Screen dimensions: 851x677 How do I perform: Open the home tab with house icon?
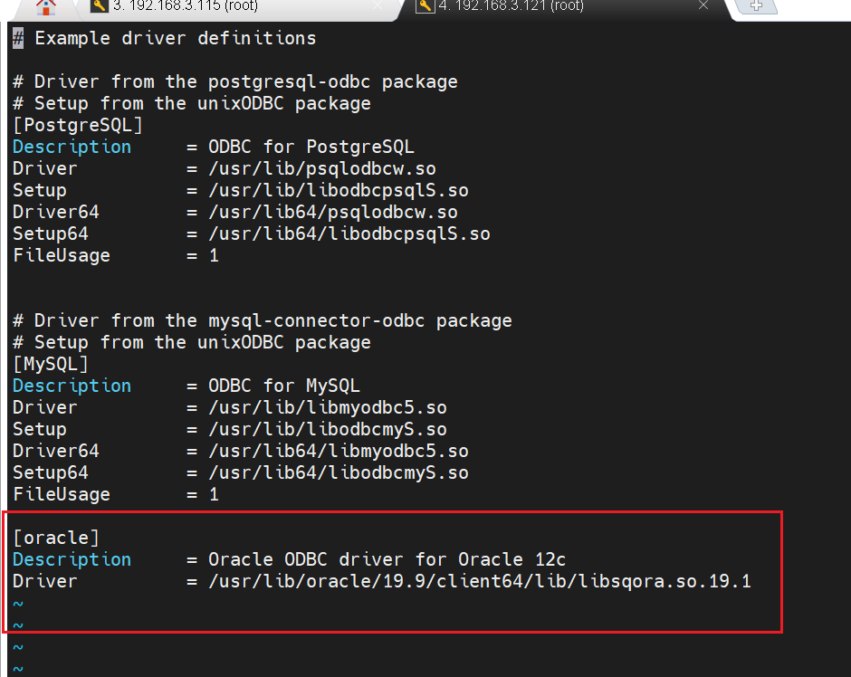(45, 6)
